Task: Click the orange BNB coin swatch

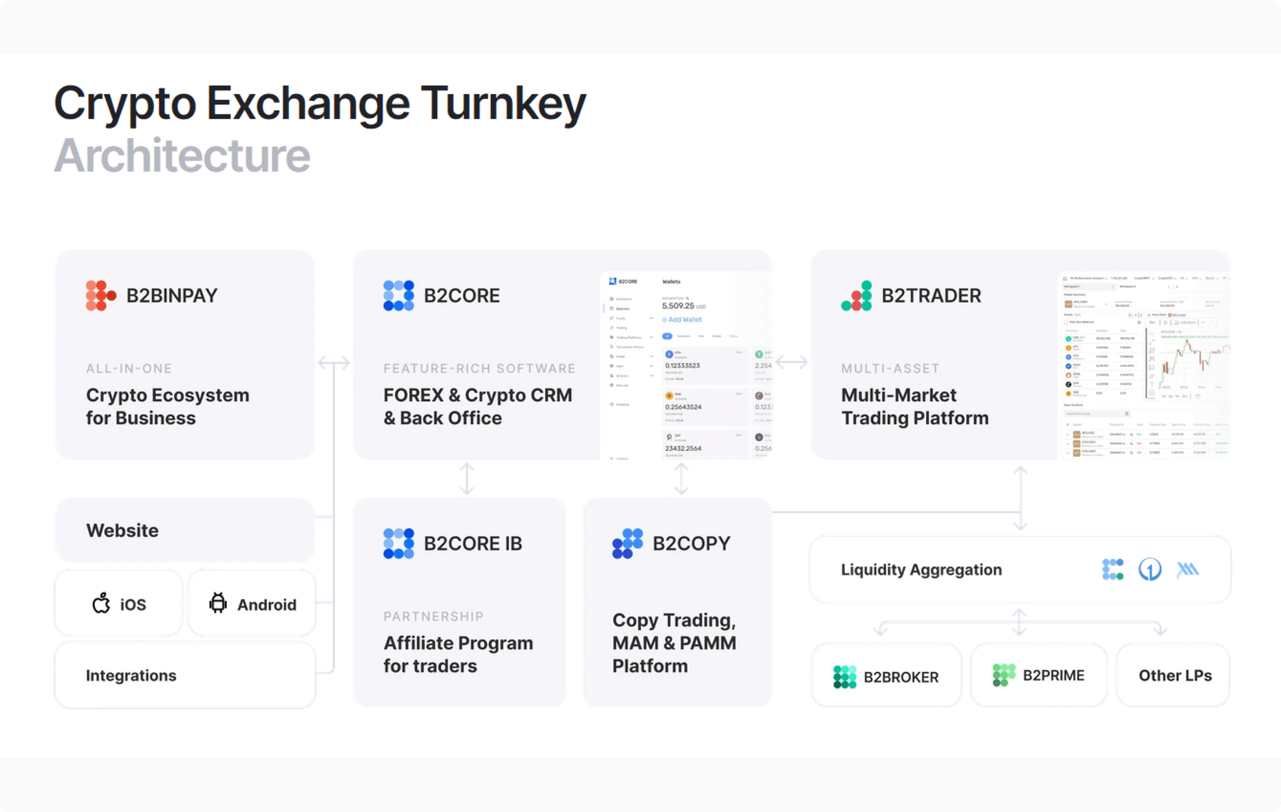Action: (669, 396)
